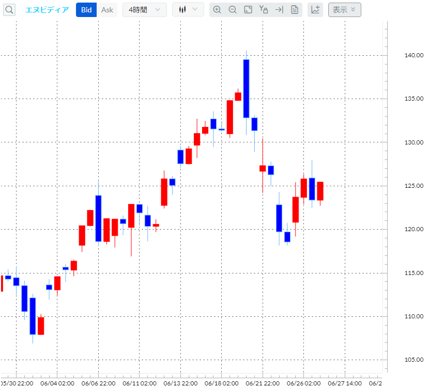Click the 115.00 price axis label
The height and width of the screenshot is (388, 429).
pos(413,273)
